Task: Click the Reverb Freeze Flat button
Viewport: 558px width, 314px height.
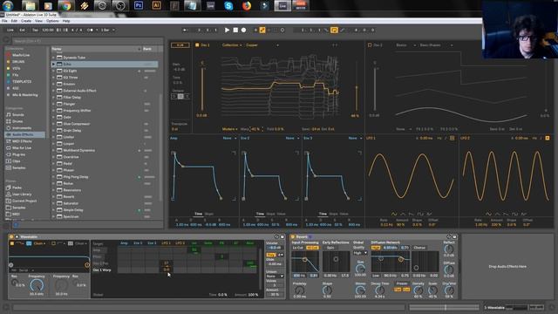Action: [398, 290]
